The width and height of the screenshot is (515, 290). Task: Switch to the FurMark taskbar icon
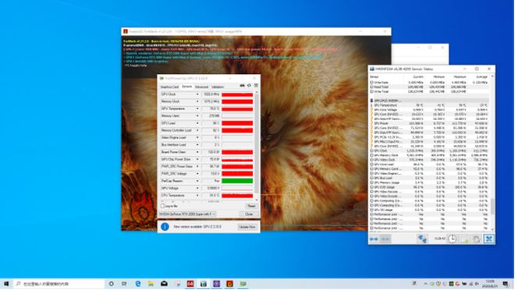[x=229, y=284]
